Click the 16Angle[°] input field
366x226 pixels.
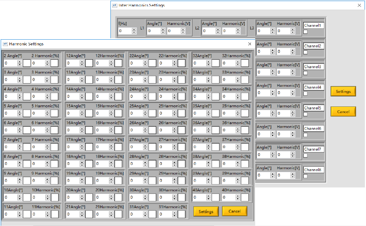73,130
